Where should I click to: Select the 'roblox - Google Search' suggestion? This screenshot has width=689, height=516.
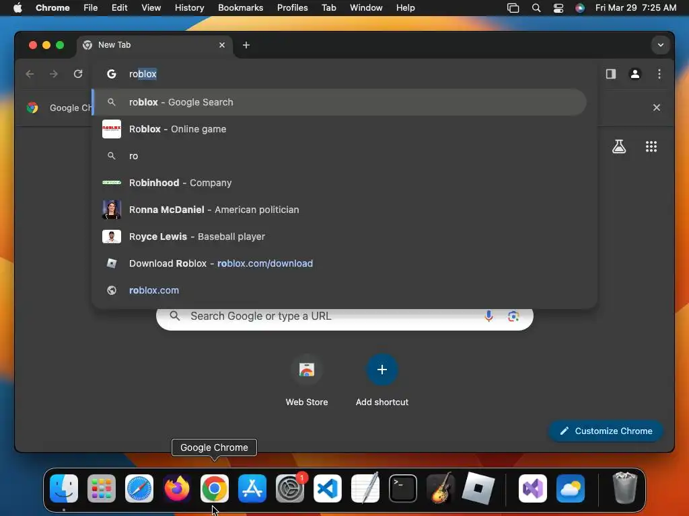point(339,102)
